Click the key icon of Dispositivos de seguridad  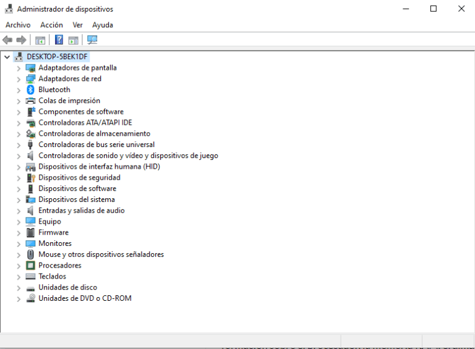pos(31,177)
